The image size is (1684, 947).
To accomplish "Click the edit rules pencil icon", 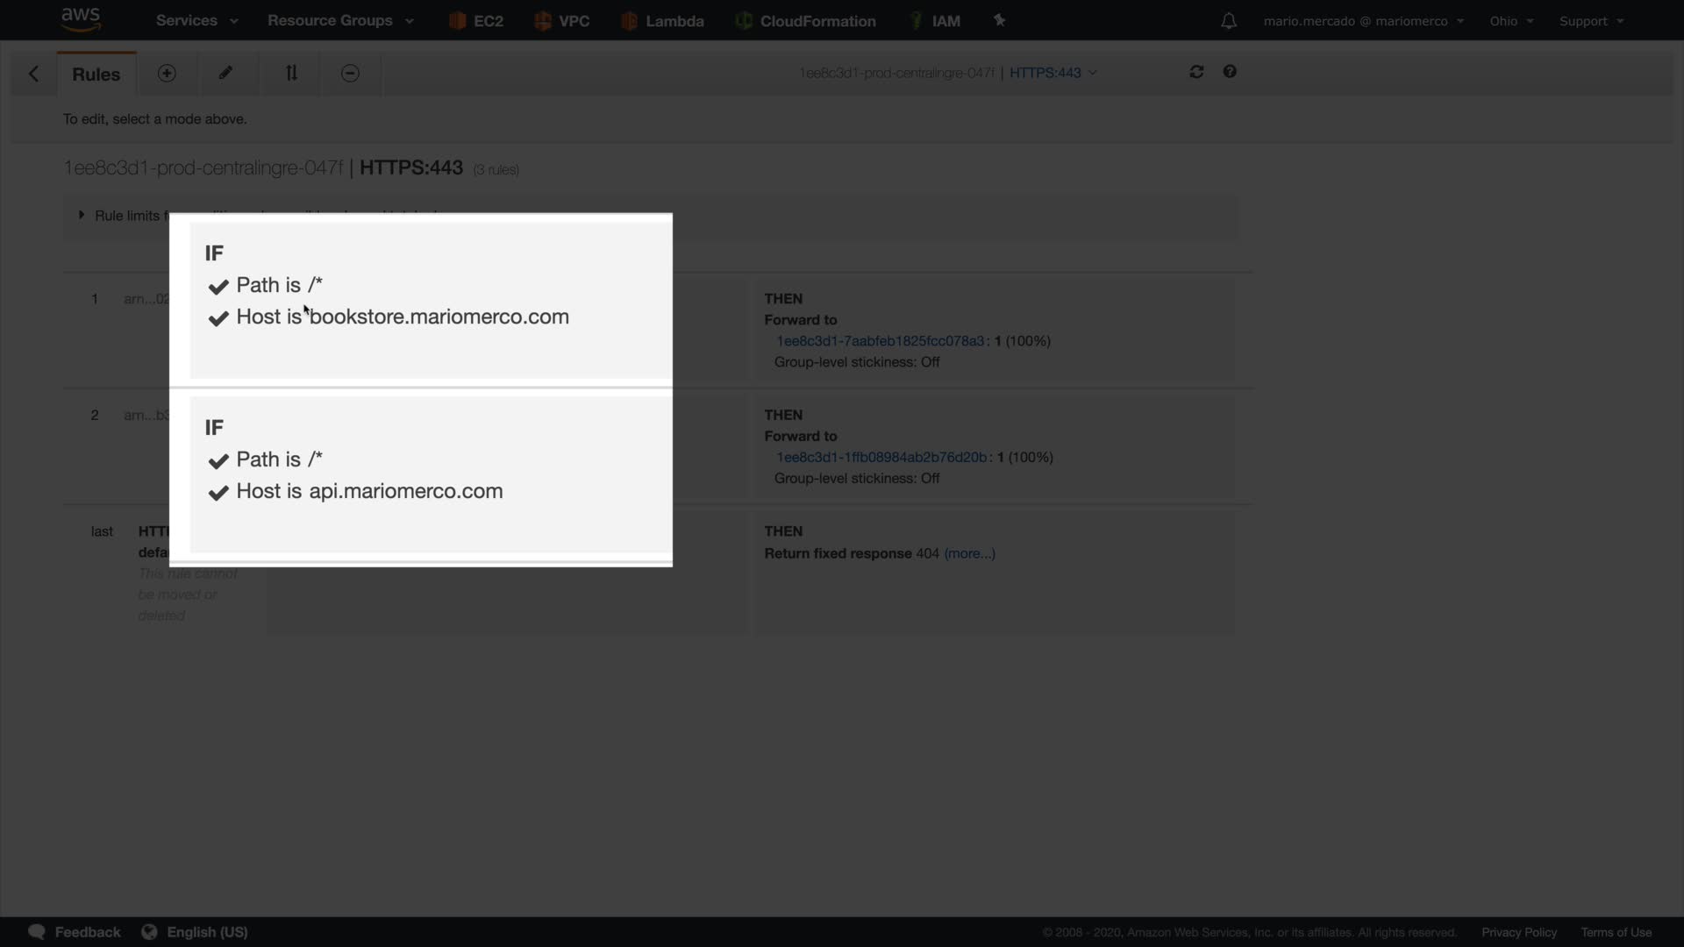I will pos(225,74).
